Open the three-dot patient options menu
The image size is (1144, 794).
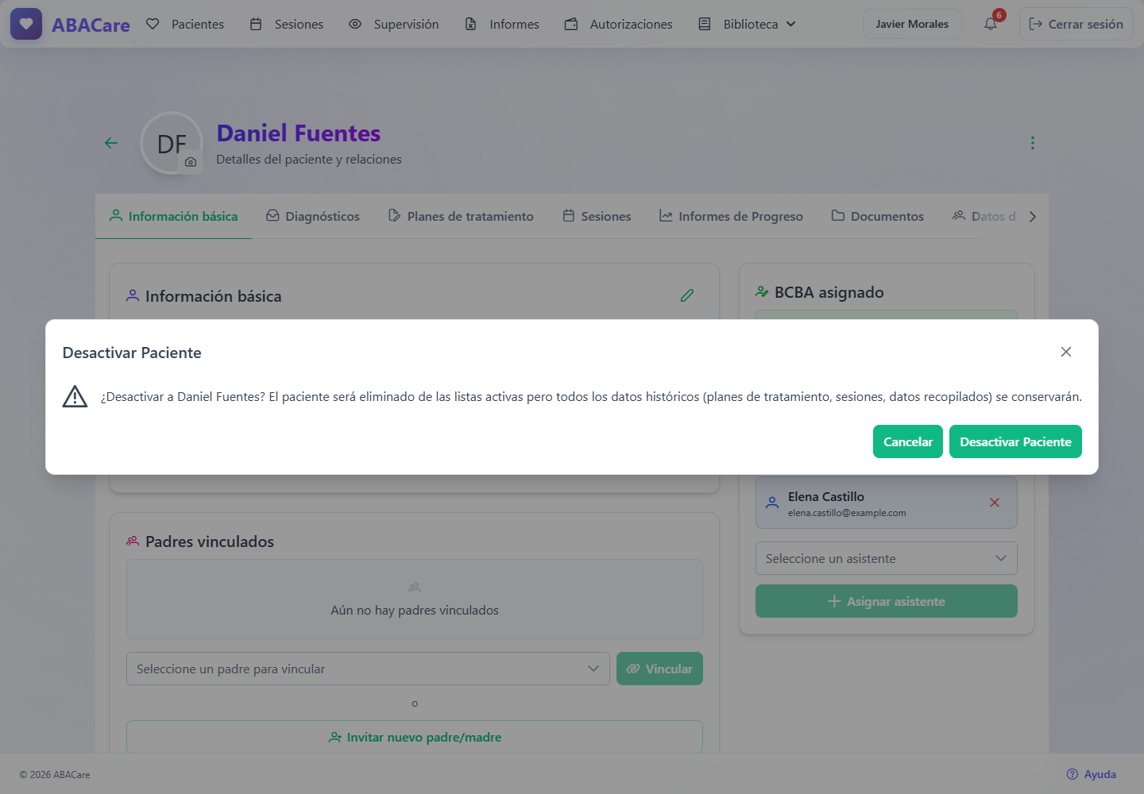pos(1033,143)
